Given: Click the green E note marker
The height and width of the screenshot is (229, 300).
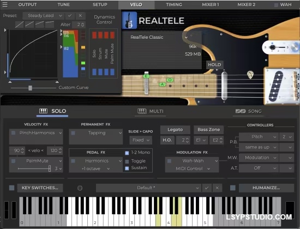Looking at the screenshot, I should 146,76.
